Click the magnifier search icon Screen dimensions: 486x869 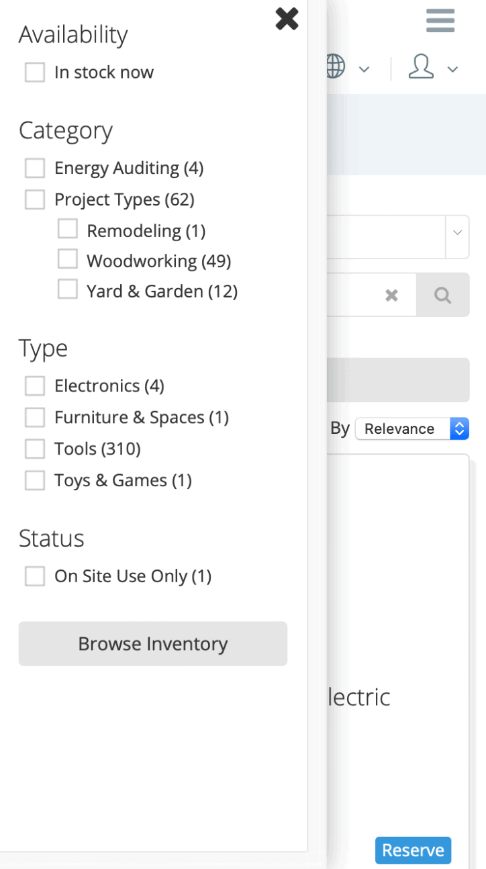[442, 295]
